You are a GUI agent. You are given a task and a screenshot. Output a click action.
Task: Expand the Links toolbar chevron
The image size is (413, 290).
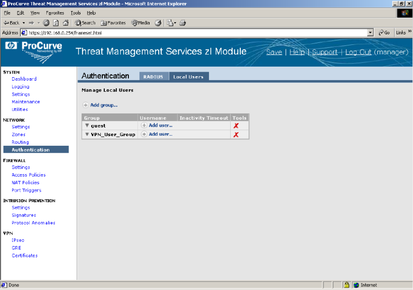[x=409, y=31]
